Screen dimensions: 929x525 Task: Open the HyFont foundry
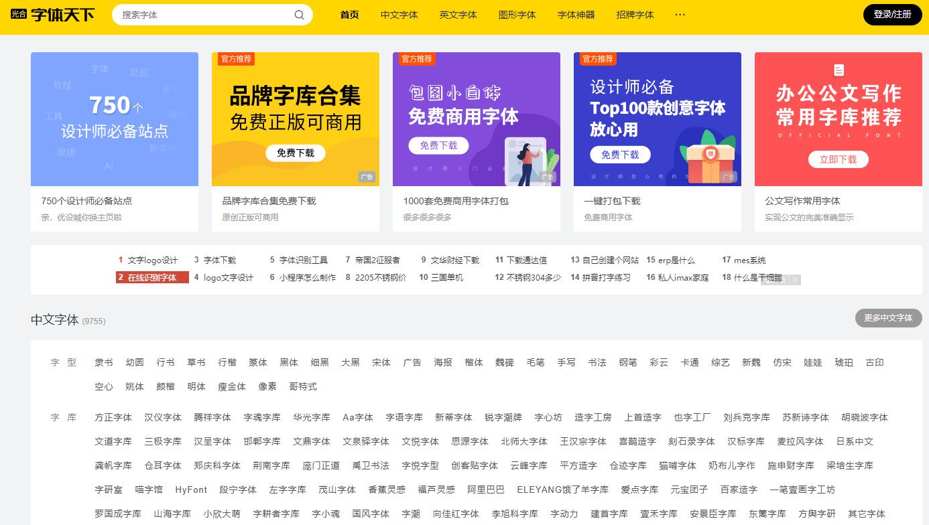coord(191,490)
